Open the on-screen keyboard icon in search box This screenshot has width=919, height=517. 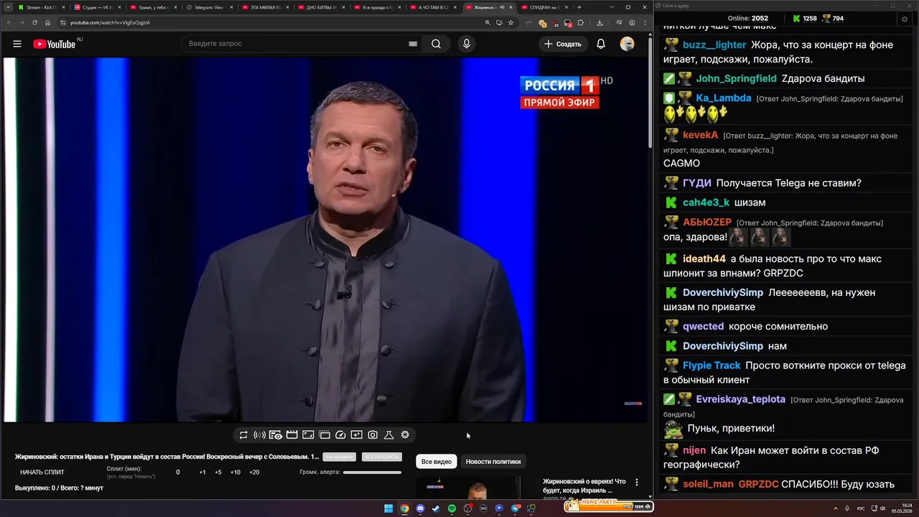point(413,44)
